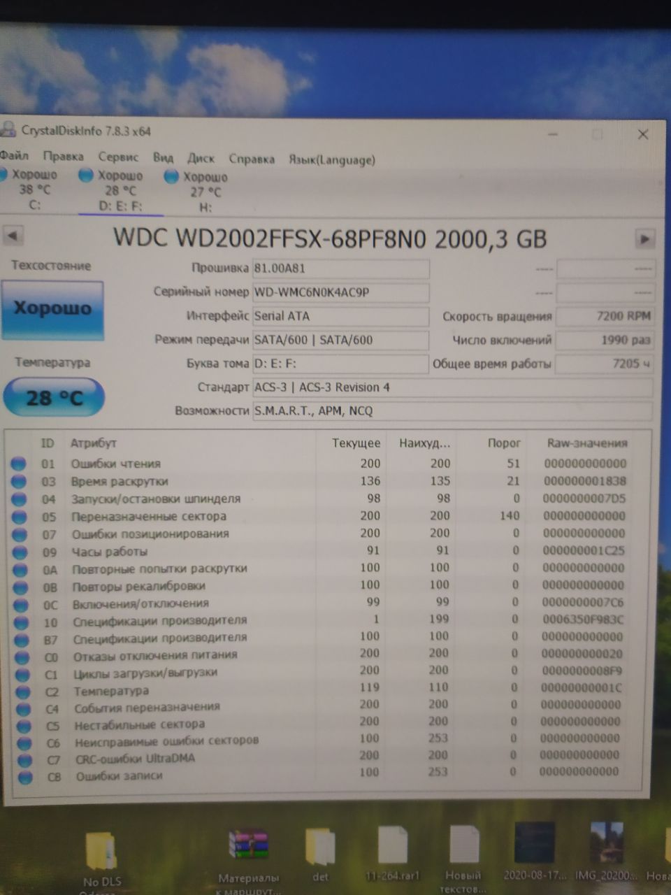Open the Сервис menu

(118, 157)
